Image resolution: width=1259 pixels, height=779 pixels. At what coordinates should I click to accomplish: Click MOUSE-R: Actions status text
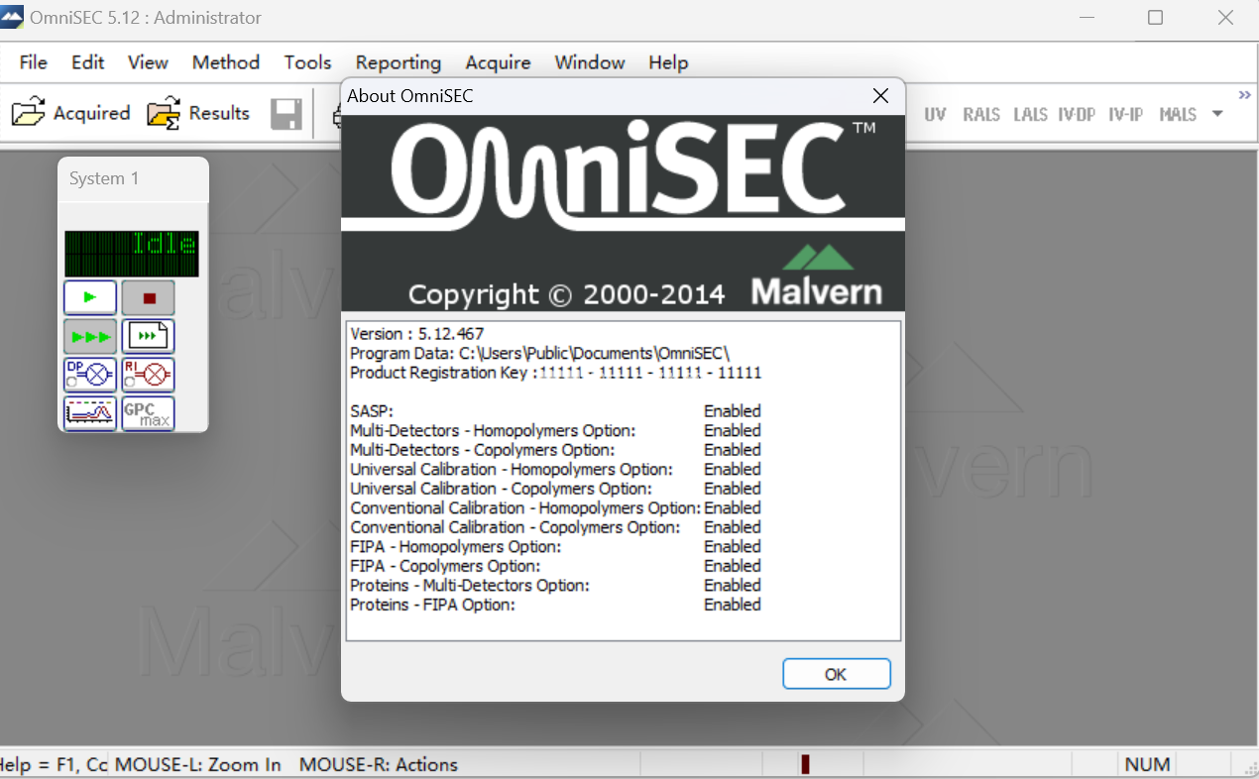click(379, 764)
